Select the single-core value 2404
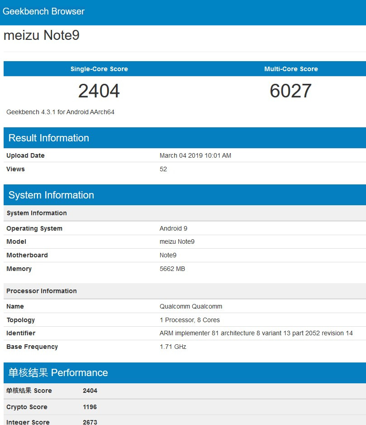 point(99,91)
